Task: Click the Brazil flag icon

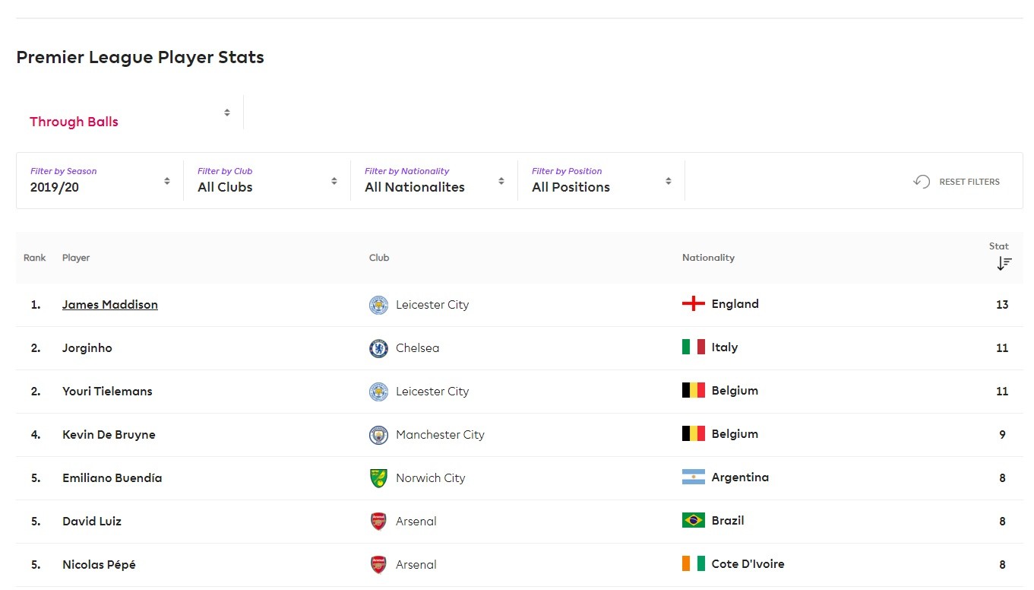Action: point(694,521)
